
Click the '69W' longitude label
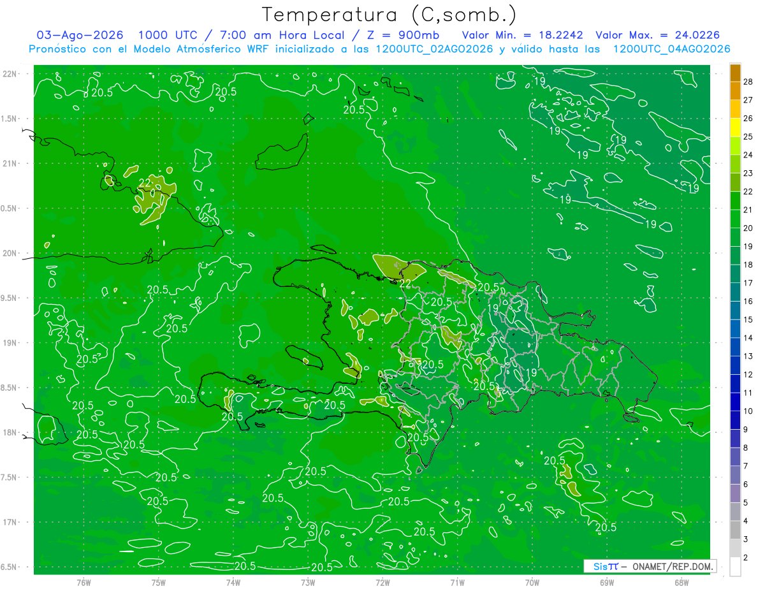pyautogui.click(x=607, y=582)
